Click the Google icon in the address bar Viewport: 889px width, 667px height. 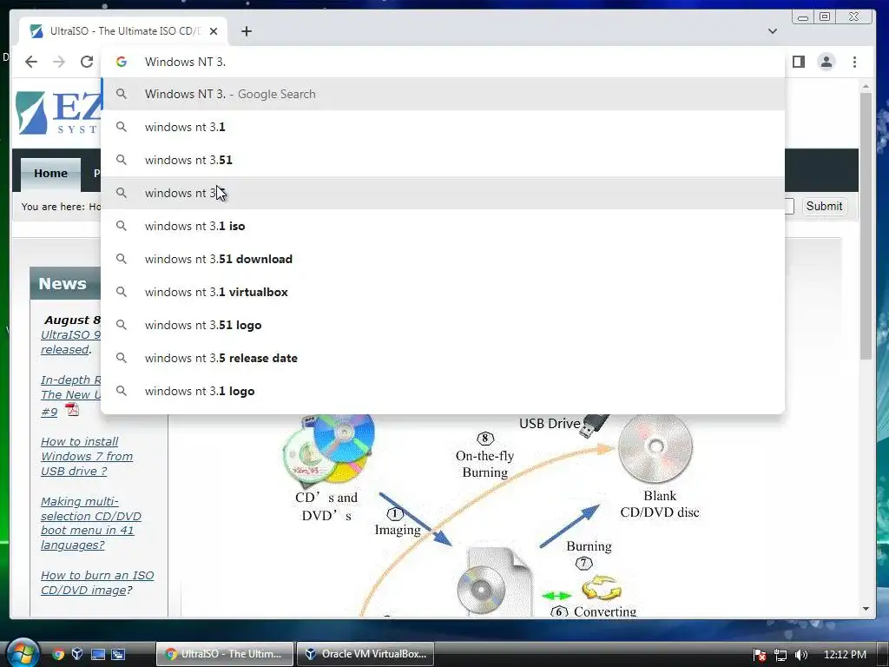point(122,62)
